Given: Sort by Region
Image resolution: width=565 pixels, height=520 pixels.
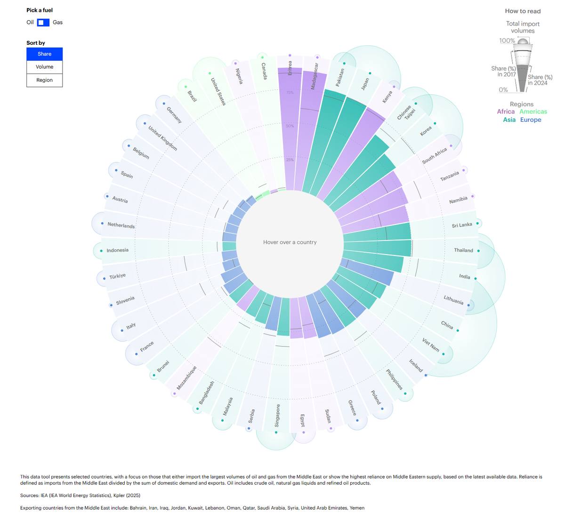Looking at the screenshot, I should pos(44,80).
